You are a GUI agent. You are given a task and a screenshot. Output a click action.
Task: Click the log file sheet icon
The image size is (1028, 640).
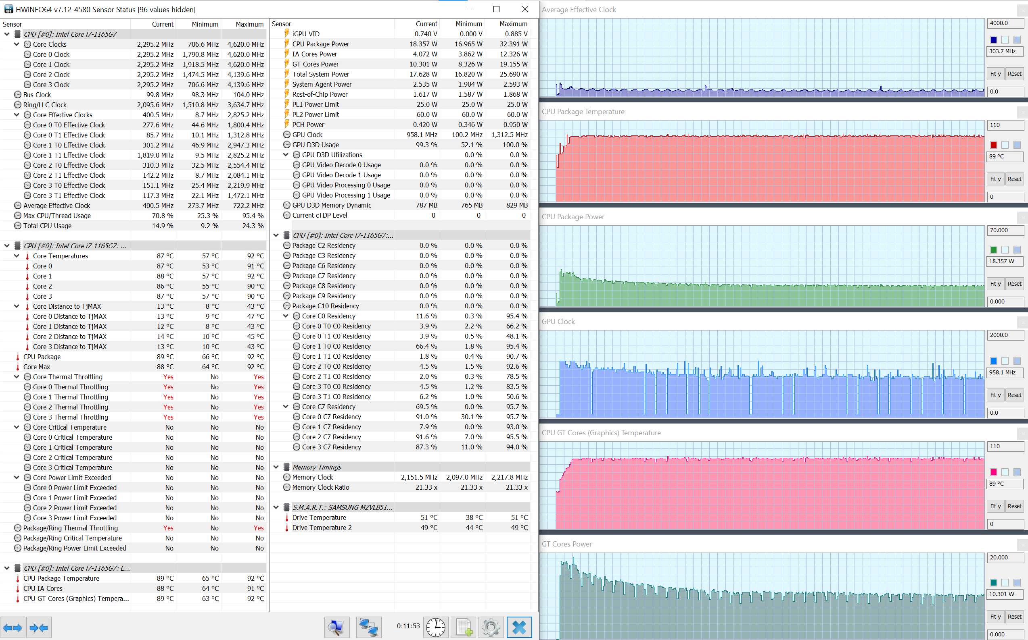pos(464,627)
